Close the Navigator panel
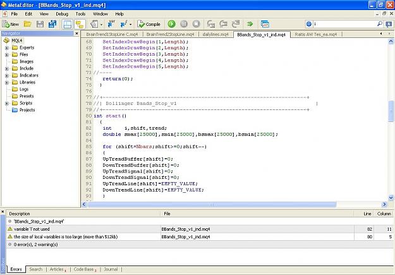The width and height of the screenshot is (395, 275). (77, 34)
